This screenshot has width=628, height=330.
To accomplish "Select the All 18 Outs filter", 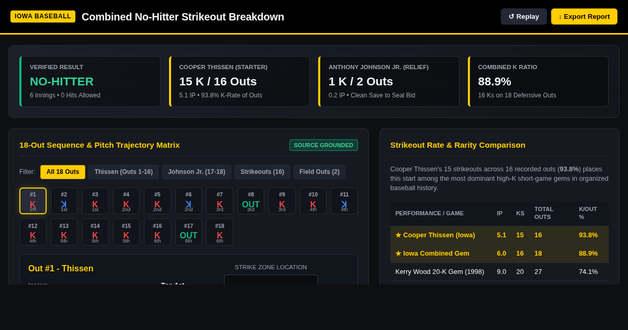I will (x=63, y=172).
